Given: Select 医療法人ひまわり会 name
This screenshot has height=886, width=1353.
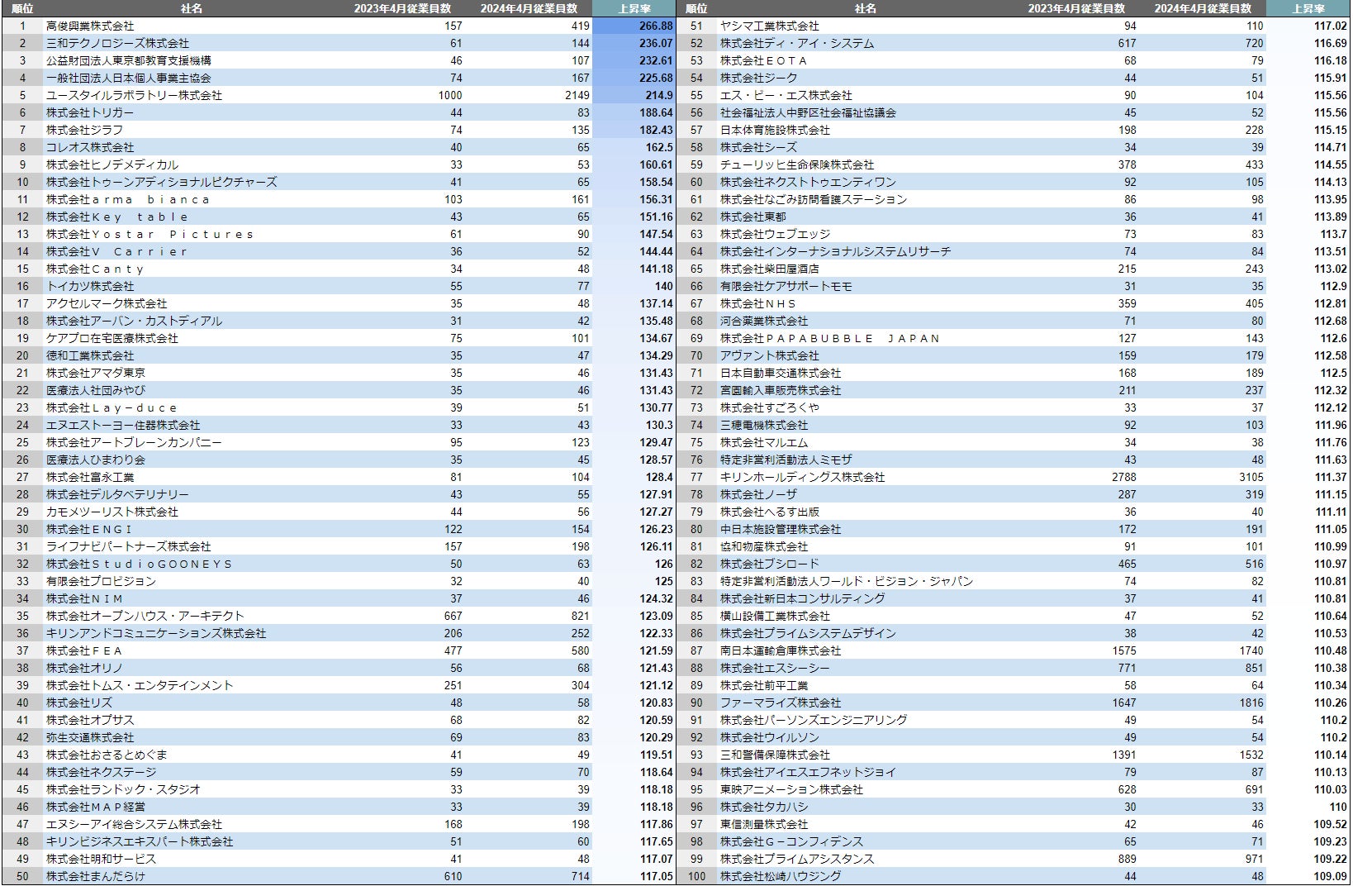Looking at the screenshot, I should (x=96, y=460).
